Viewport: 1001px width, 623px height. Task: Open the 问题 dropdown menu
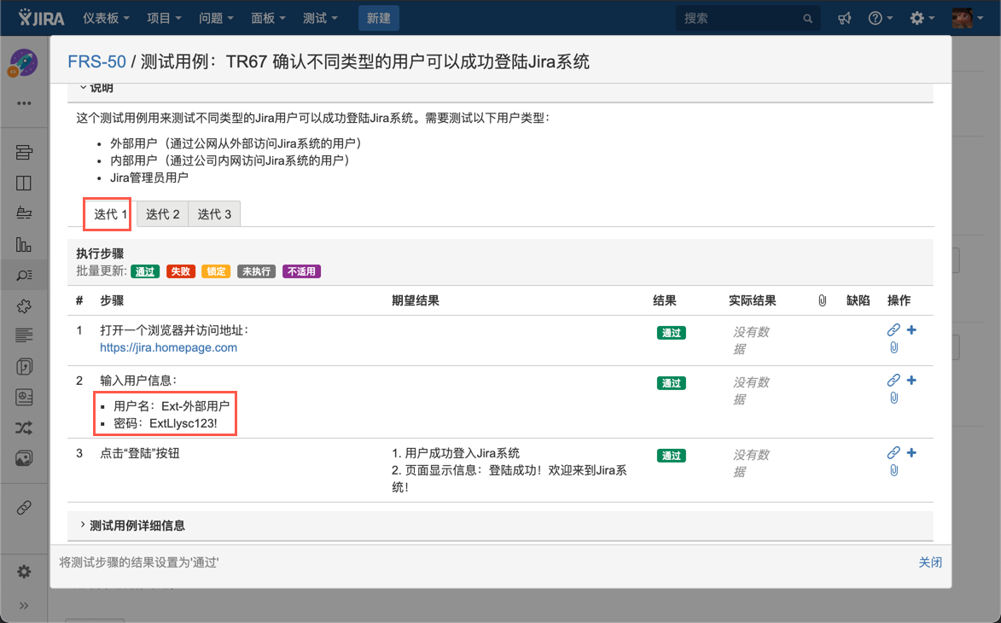216,18
